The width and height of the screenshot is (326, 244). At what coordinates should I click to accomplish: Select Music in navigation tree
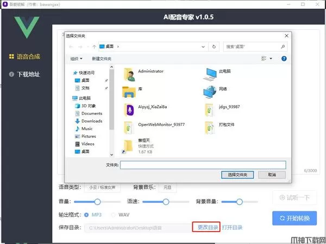84,129
